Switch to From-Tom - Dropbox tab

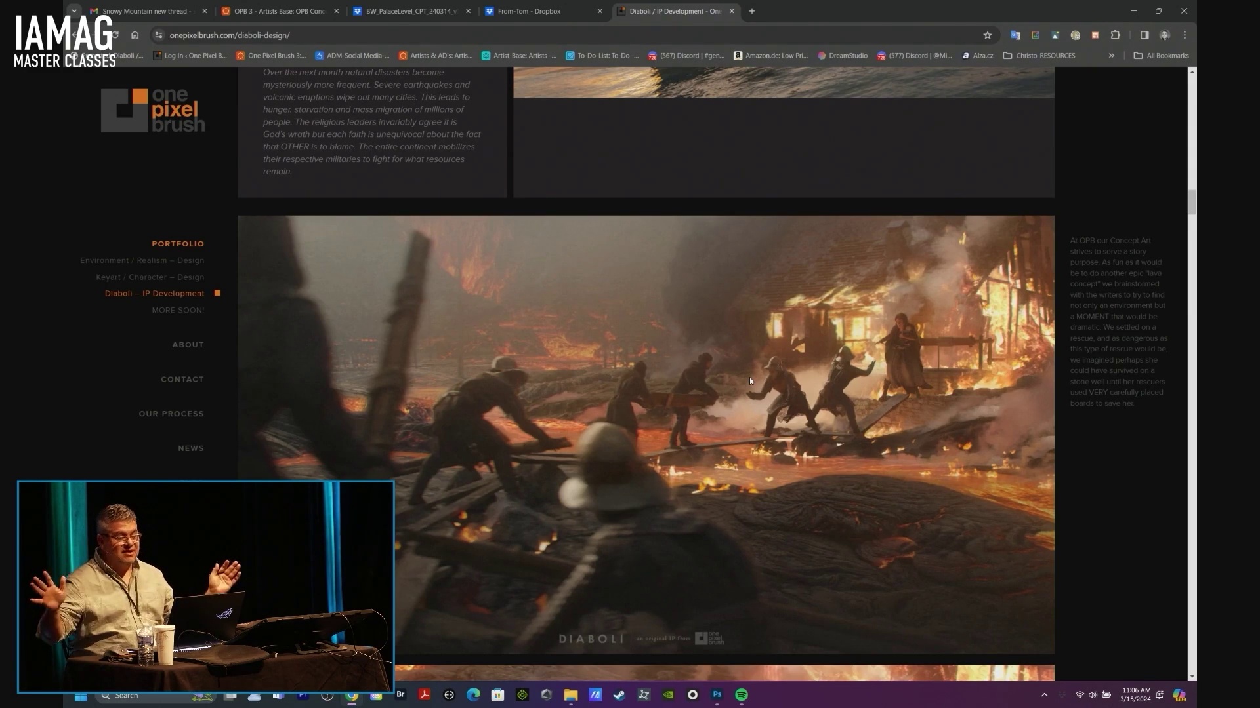pyautogui.click(x=543, y=11)
